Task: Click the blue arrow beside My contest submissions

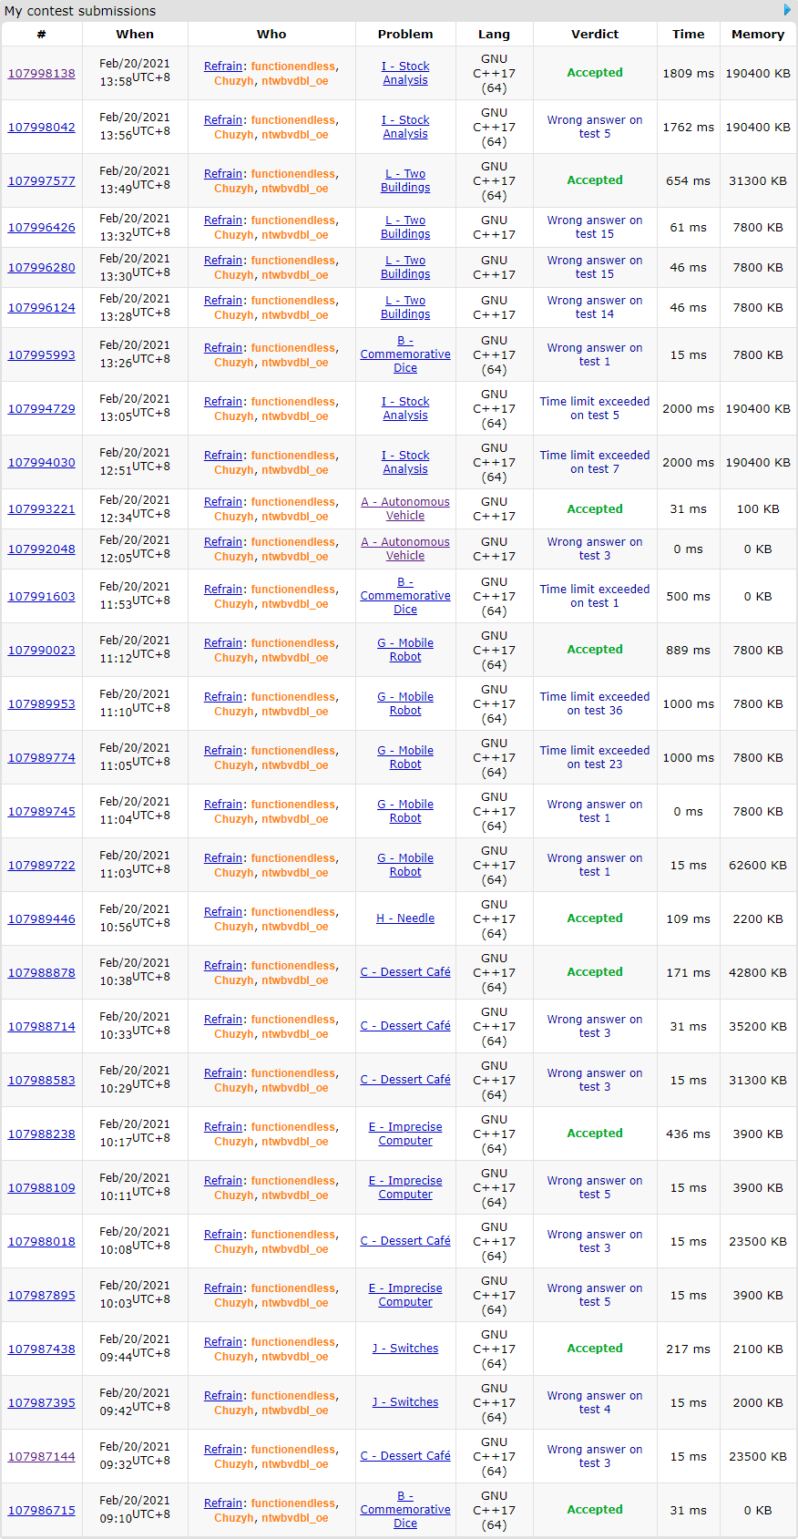Action: point(788,10)
